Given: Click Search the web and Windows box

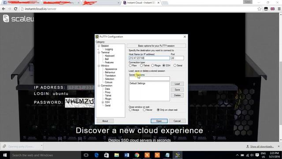Looking at the screenshot, I should point(45,155).
